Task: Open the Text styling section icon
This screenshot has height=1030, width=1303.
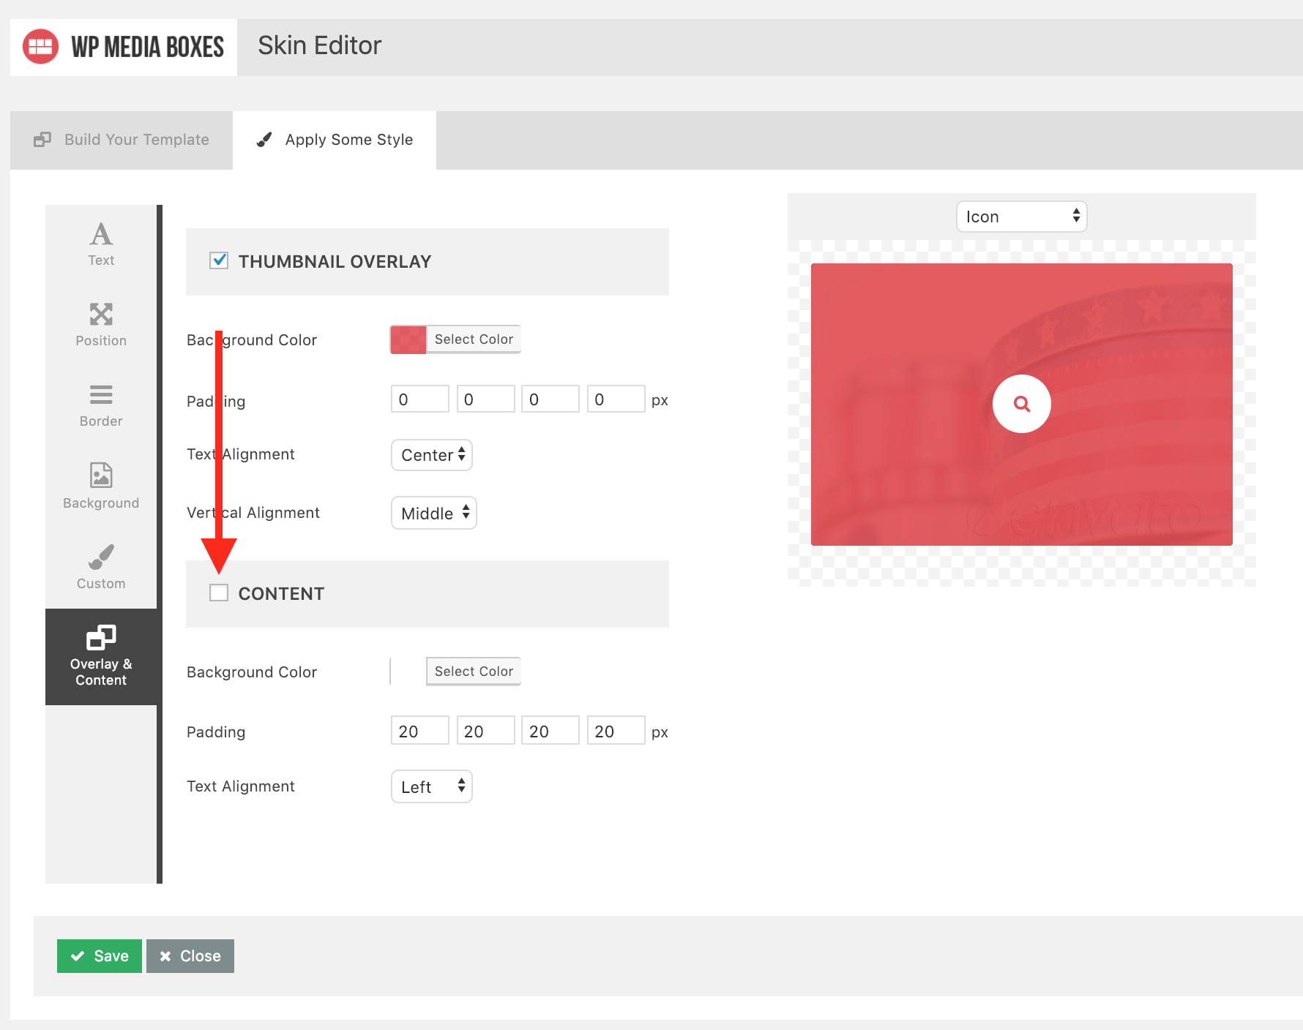Action: pos(101,235)
